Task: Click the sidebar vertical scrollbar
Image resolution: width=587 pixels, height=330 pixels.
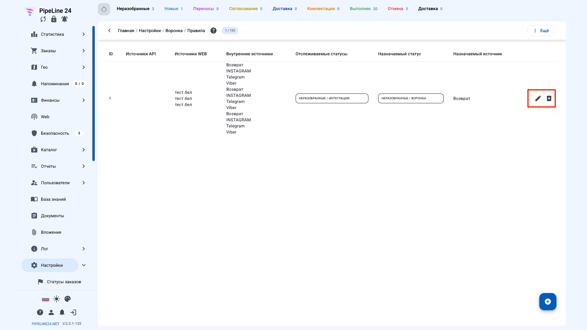Action: coord(94,94)
